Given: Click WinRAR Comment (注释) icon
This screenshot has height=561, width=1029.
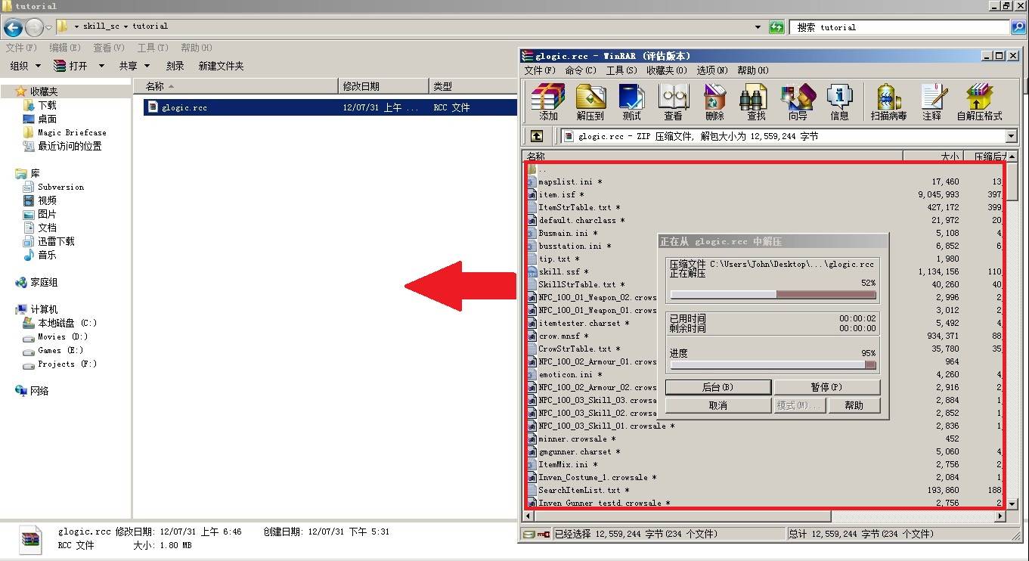Looking at the screenshot, I should [932, 102].
